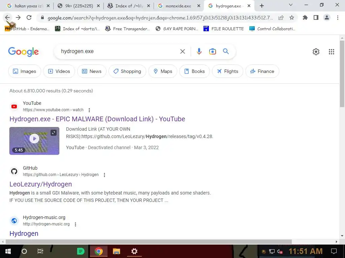Bookmark this page with the star
The width and height of the screenshot is (345, 258).
(292, 17)
